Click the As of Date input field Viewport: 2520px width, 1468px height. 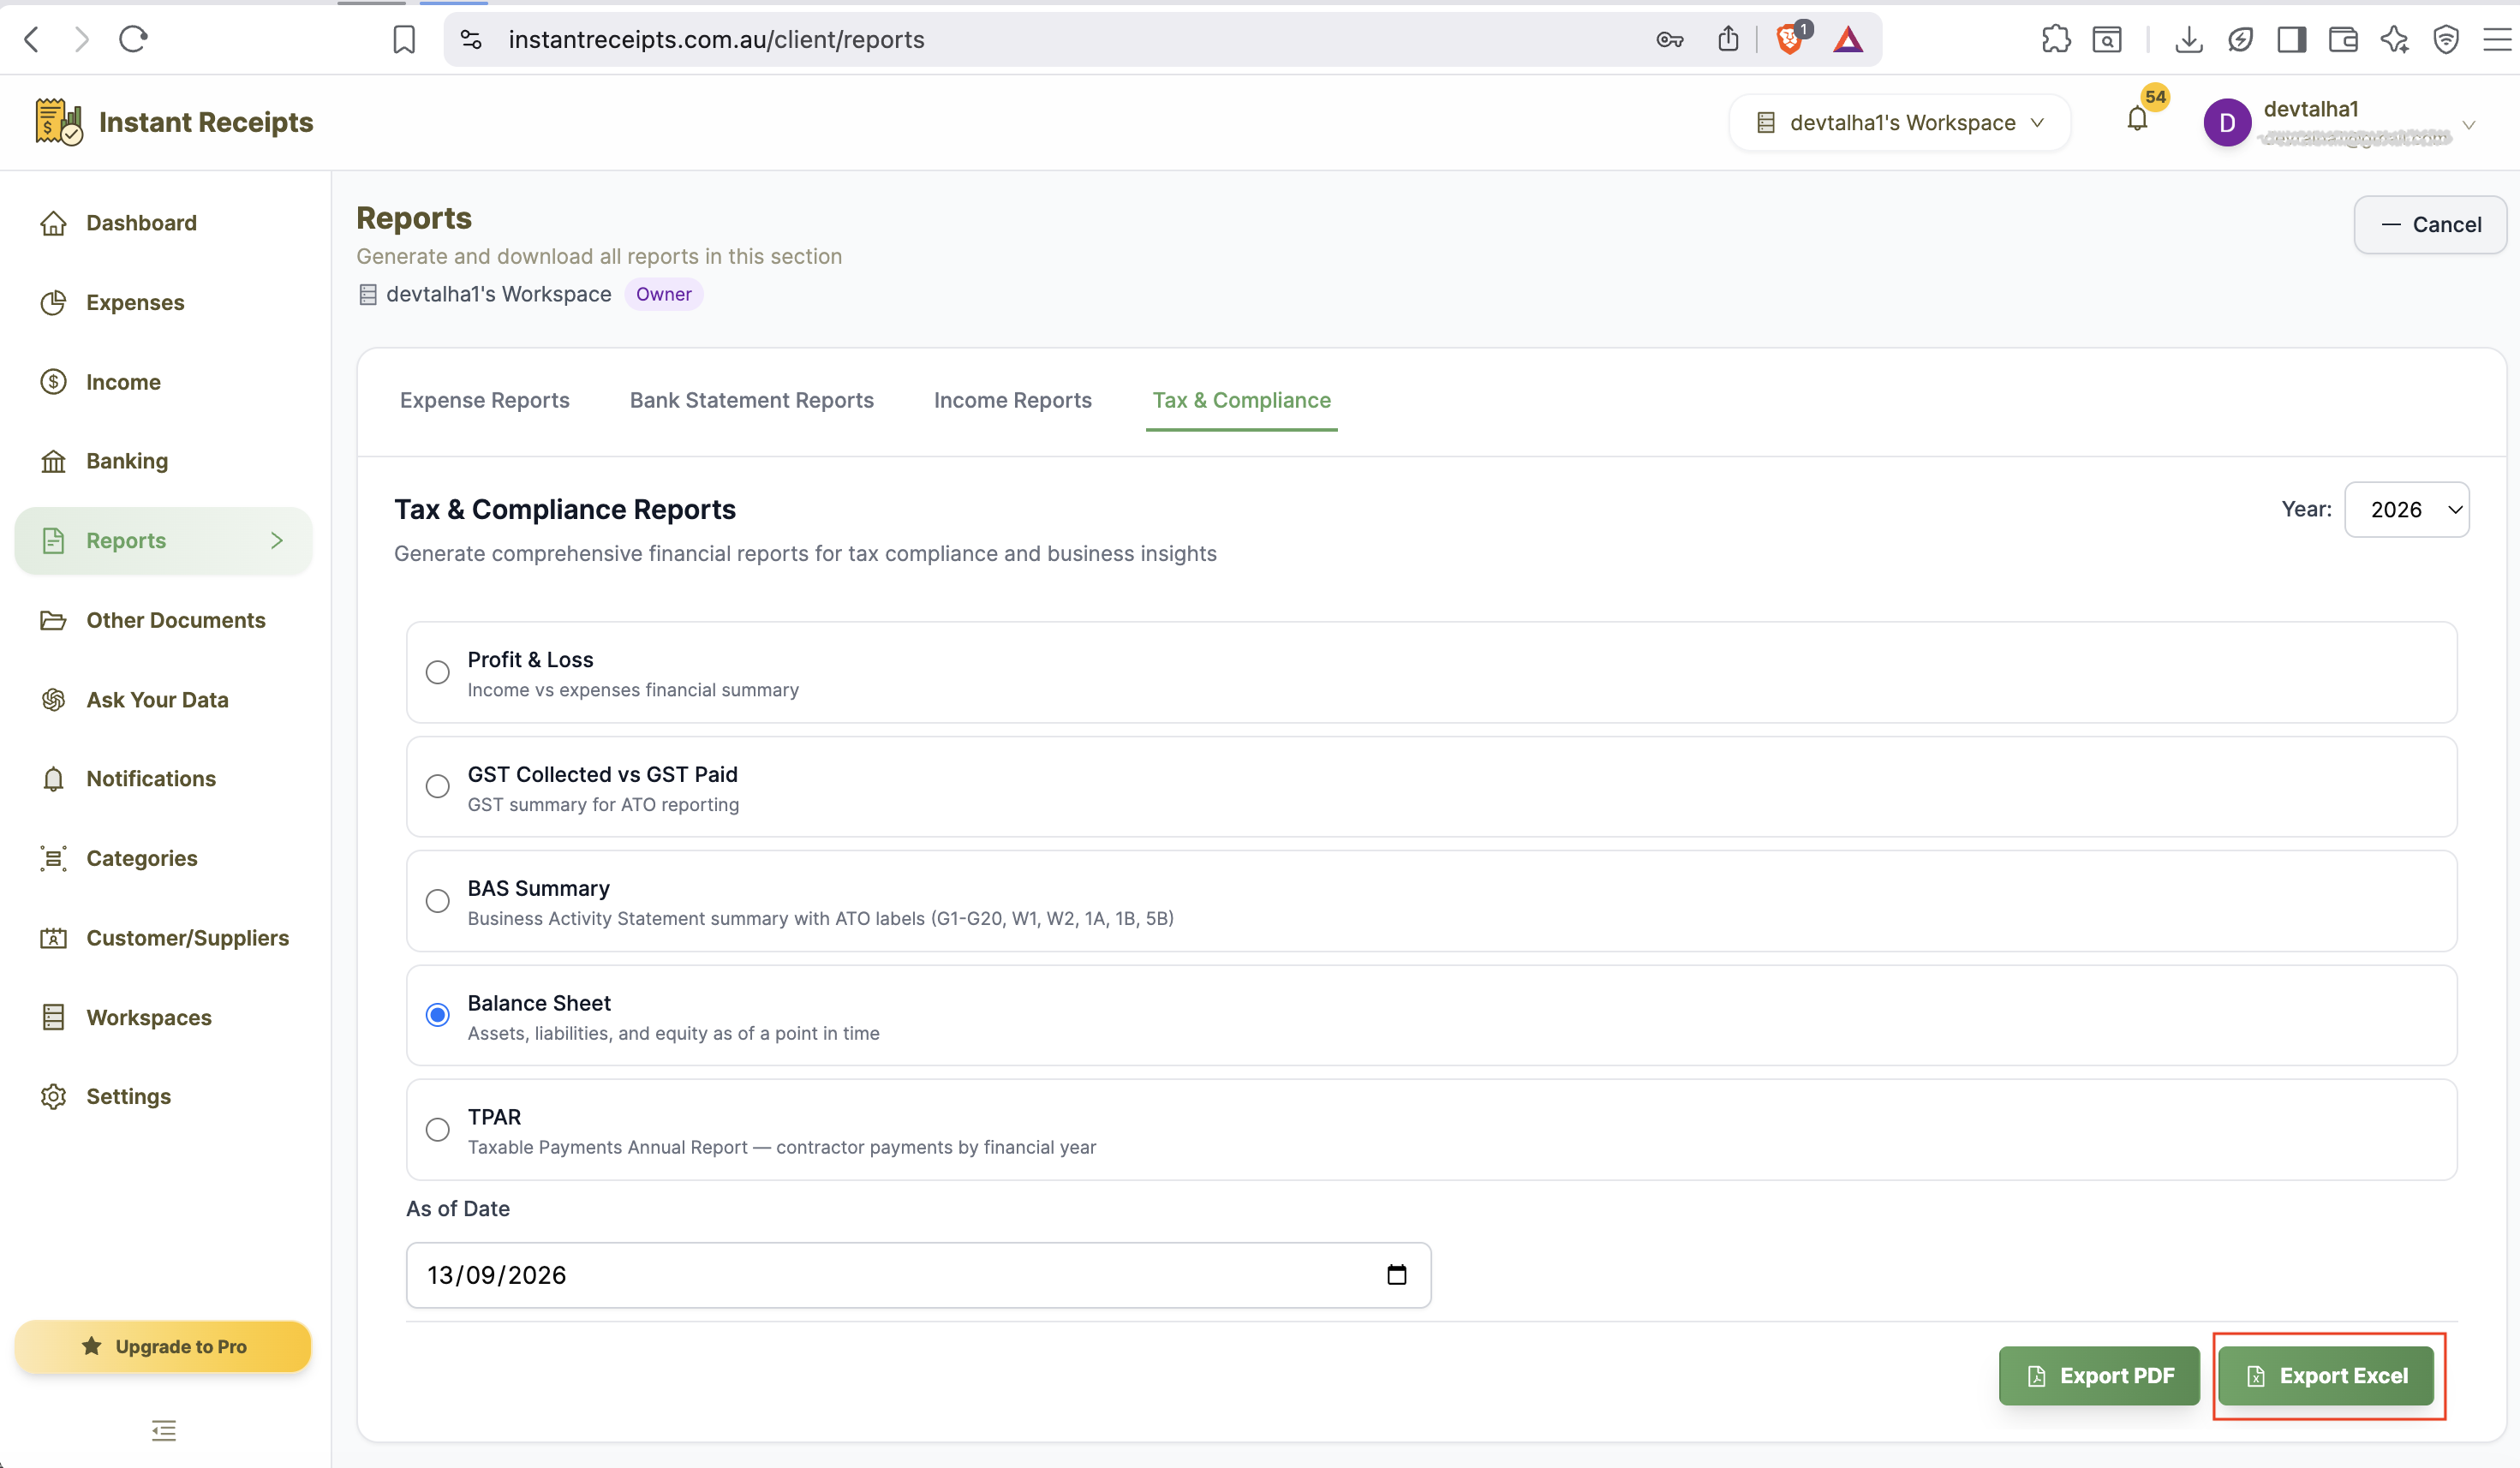(918, 1275)
